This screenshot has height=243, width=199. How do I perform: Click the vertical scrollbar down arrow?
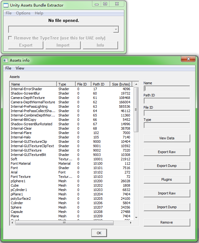tap(136, 218)
